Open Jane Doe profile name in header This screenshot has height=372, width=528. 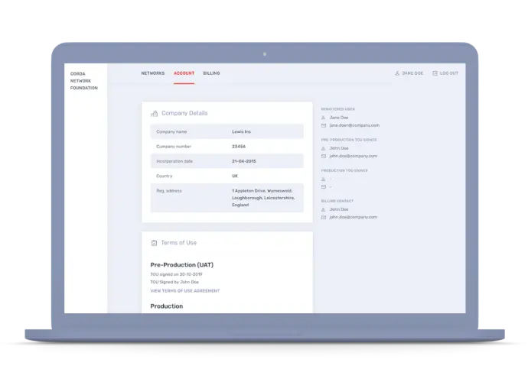coord(412,73)
